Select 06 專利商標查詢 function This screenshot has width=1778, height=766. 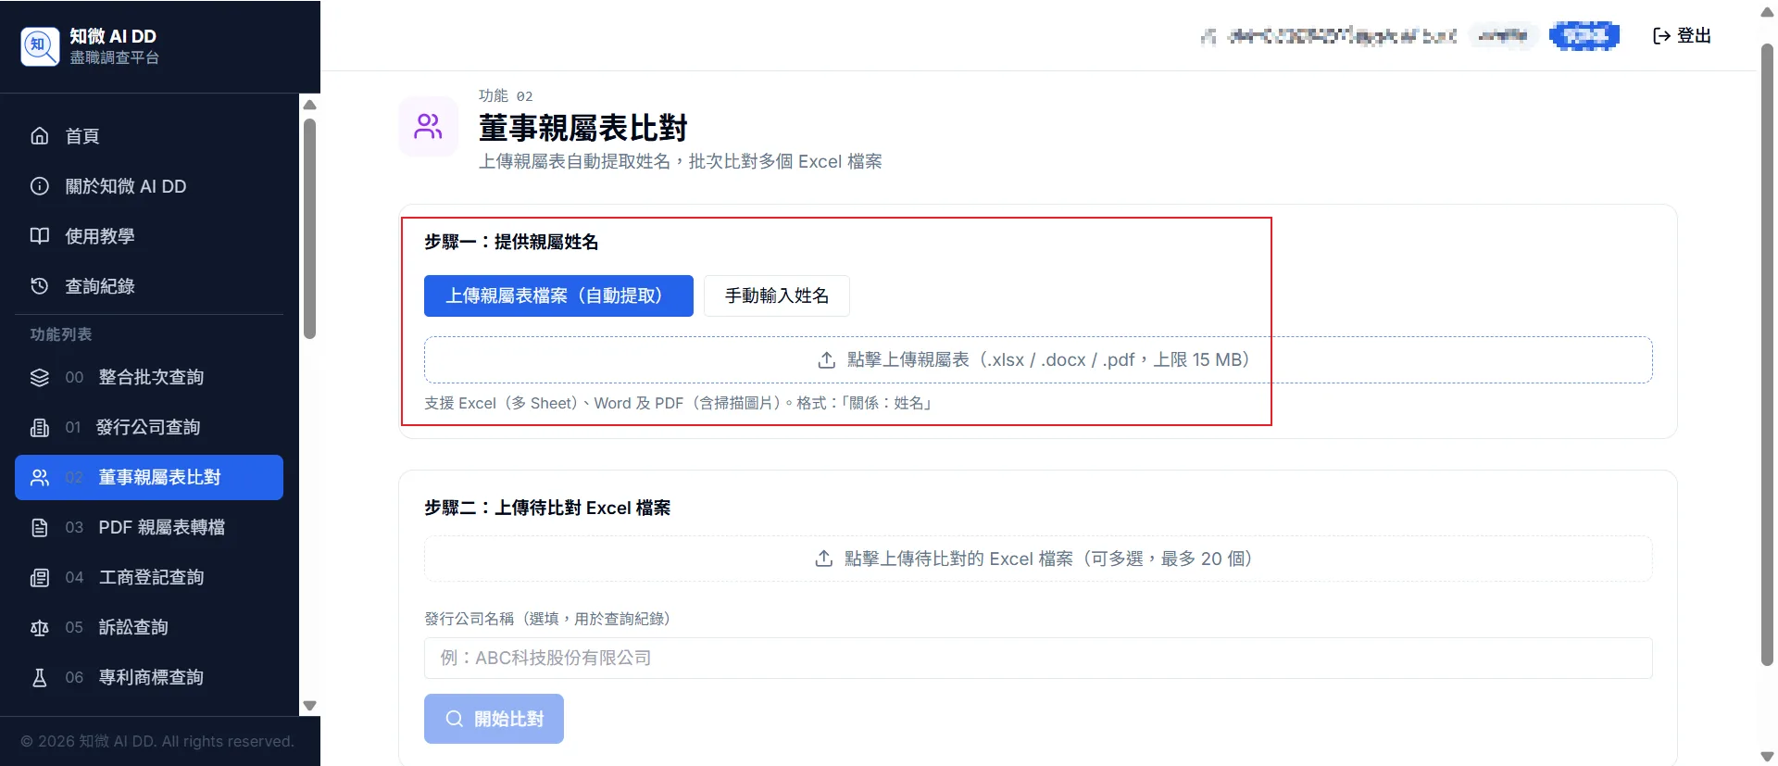click(149, 677)
